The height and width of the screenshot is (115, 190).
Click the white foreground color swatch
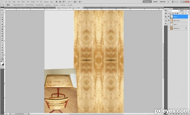click(x=2, y=63)
